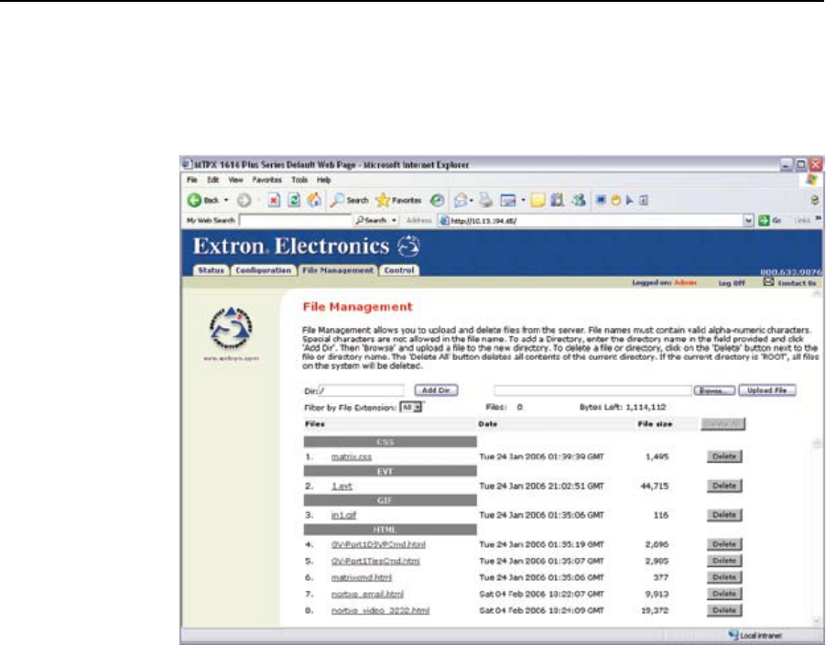
Task: Expand the Links toolbar chevron
Action: pyautogui.click(x=819, y=218)
